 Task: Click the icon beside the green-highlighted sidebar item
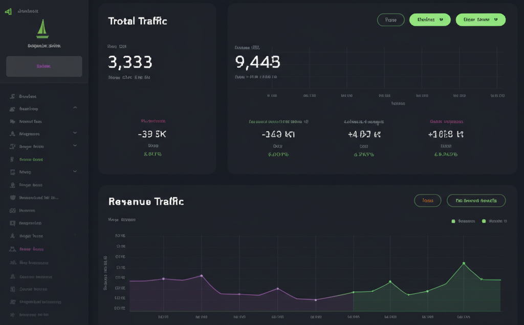pyautogui.click(x=12, y=159)
